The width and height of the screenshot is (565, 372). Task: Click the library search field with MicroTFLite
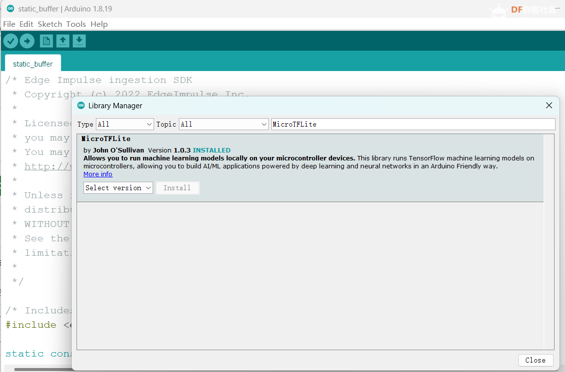pos(413,124)
